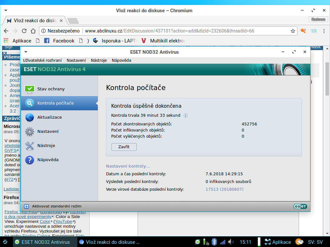Screen dimensions: 330x247
Task: Open Chromium home page button
Action: (33, 31)
